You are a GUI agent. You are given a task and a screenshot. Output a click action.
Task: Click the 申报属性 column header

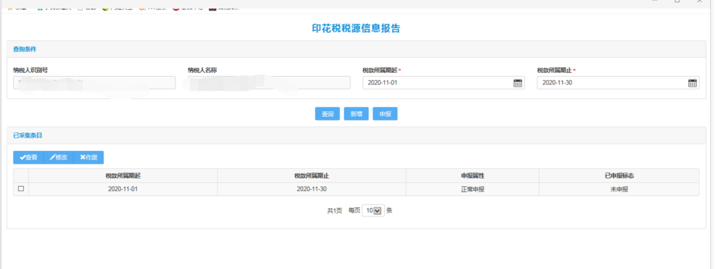tap(472, 176)
